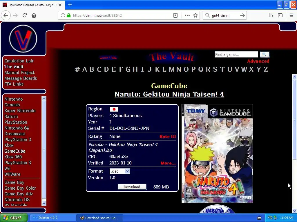Screen dimensions: 297x222
Task: Open Emulation Lair in sidebar
Action: [19, 61]
